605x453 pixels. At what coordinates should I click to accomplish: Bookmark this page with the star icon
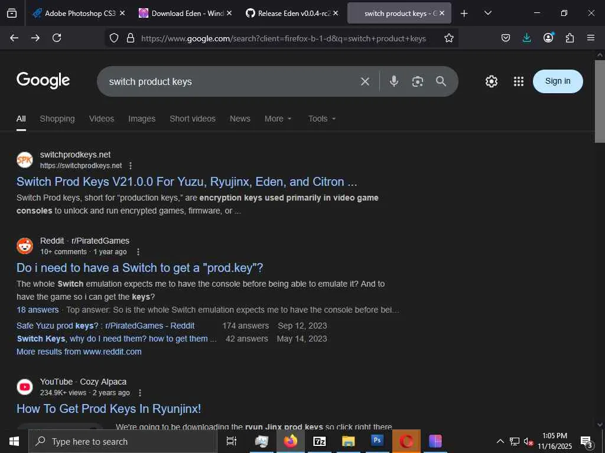tap(449, 38)
